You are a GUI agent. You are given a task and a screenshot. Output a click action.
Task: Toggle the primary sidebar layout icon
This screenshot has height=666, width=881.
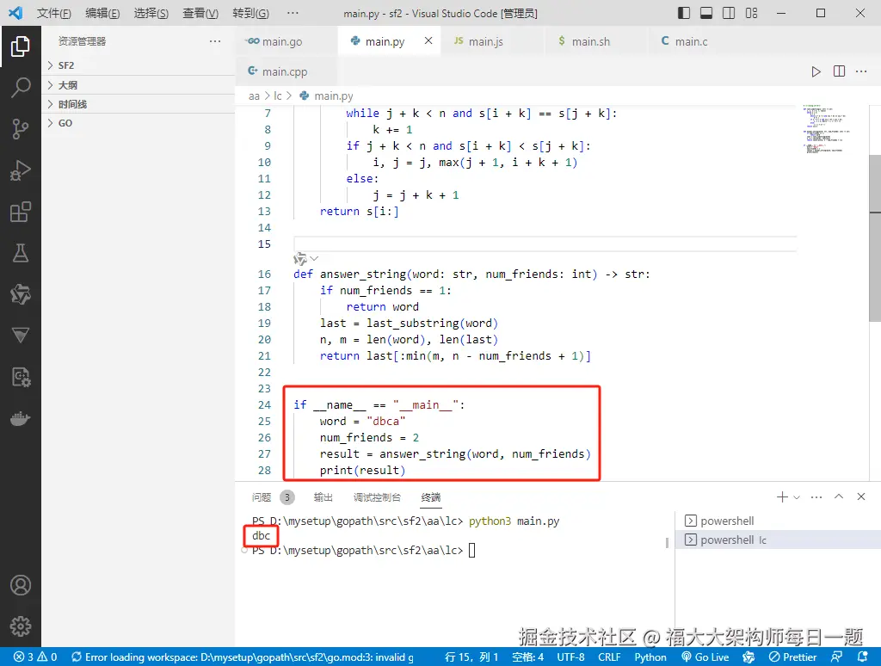pos(684,13)
